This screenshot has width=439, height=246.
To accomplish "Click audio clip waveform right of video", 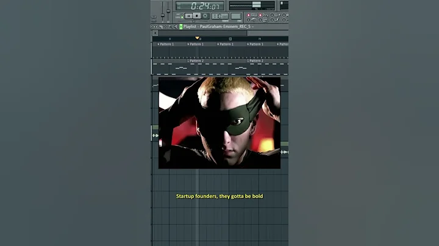I will pyautogui.click(x=285, y=152).
